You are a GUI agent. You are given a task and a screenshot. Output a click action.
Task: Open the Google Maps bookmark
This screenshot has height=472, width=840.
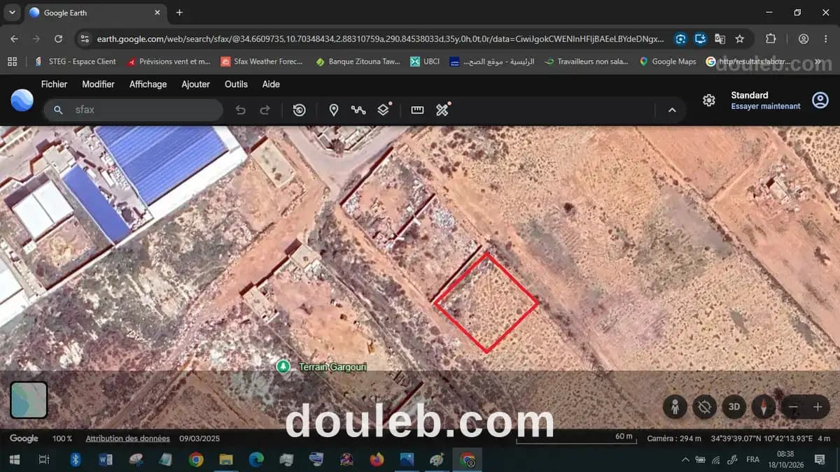coord(668,62)
